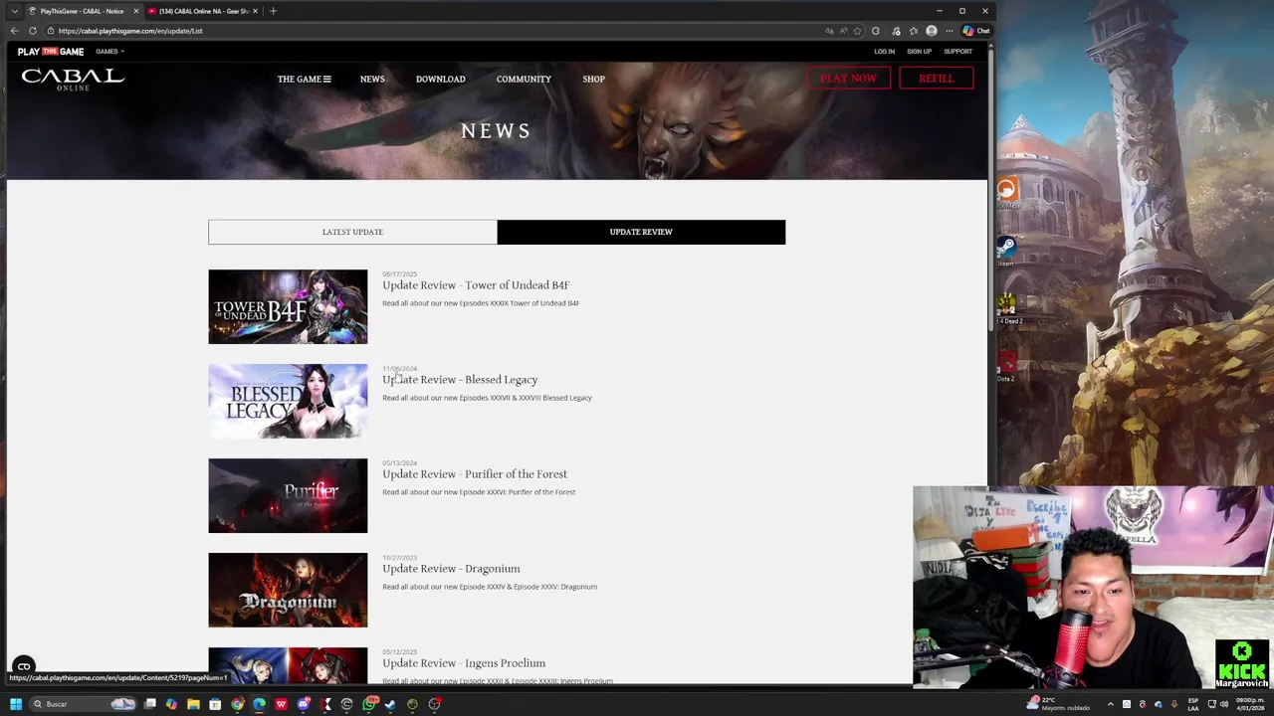Open the COMMUNITY menu item
Screen dimensions: 1274x716
tap(524, 79)
